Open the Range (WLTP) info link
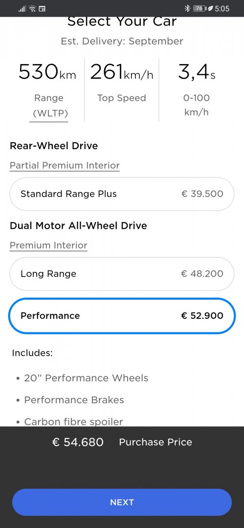The width and height of the screenshot is (244, 528). (x=49, y=105)
